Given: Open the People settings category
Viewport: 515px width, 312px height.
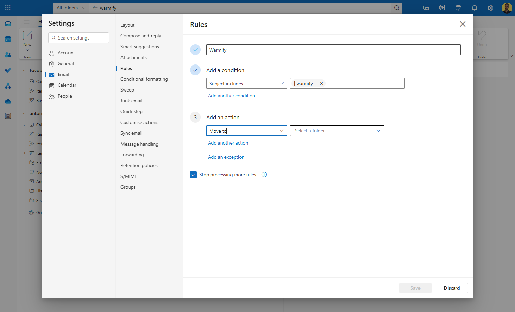Looking at the screenshot, I should (65, 96).
